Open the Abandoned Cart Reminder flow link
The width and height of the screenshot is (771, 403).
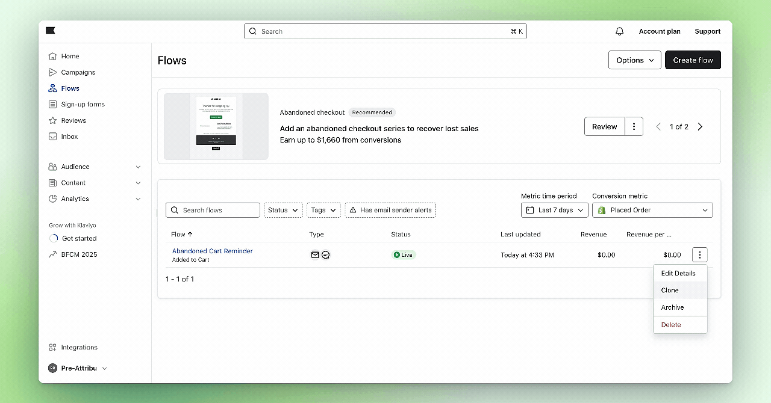point(212,251)
